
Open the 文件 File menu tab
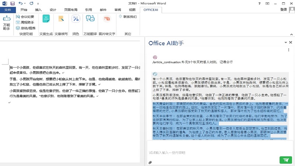coord(7,10)
